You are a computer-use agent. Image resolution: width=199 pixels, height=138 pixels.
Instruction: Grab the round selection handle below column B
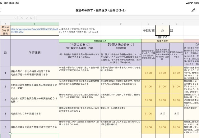click(10, 134)
